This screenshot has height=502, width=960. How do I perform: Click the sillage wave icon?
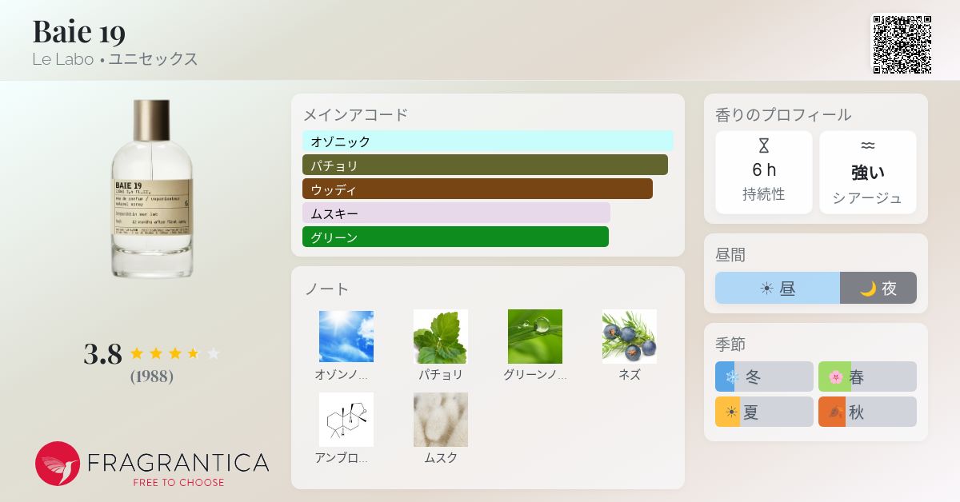tap(868, 145)
